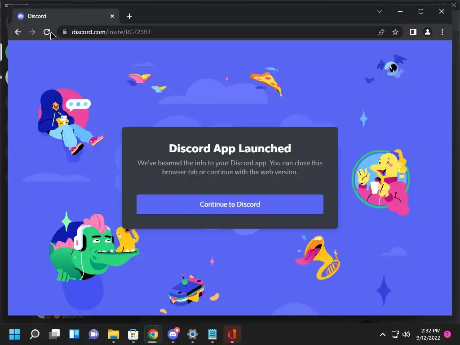Screen dimensions: 460x345
Task: View site information via padlock icon
Action: [65, 32]
